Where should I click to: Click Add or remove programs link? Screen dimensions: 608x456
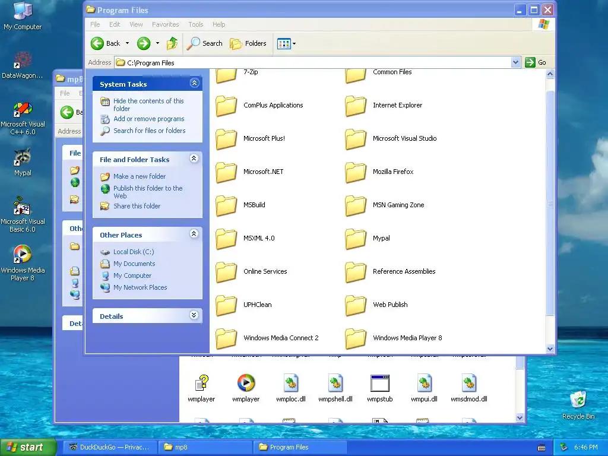(x=149, y=119)
